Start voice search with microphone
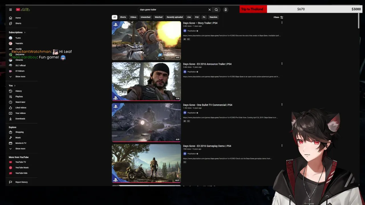 coord(226,10)
